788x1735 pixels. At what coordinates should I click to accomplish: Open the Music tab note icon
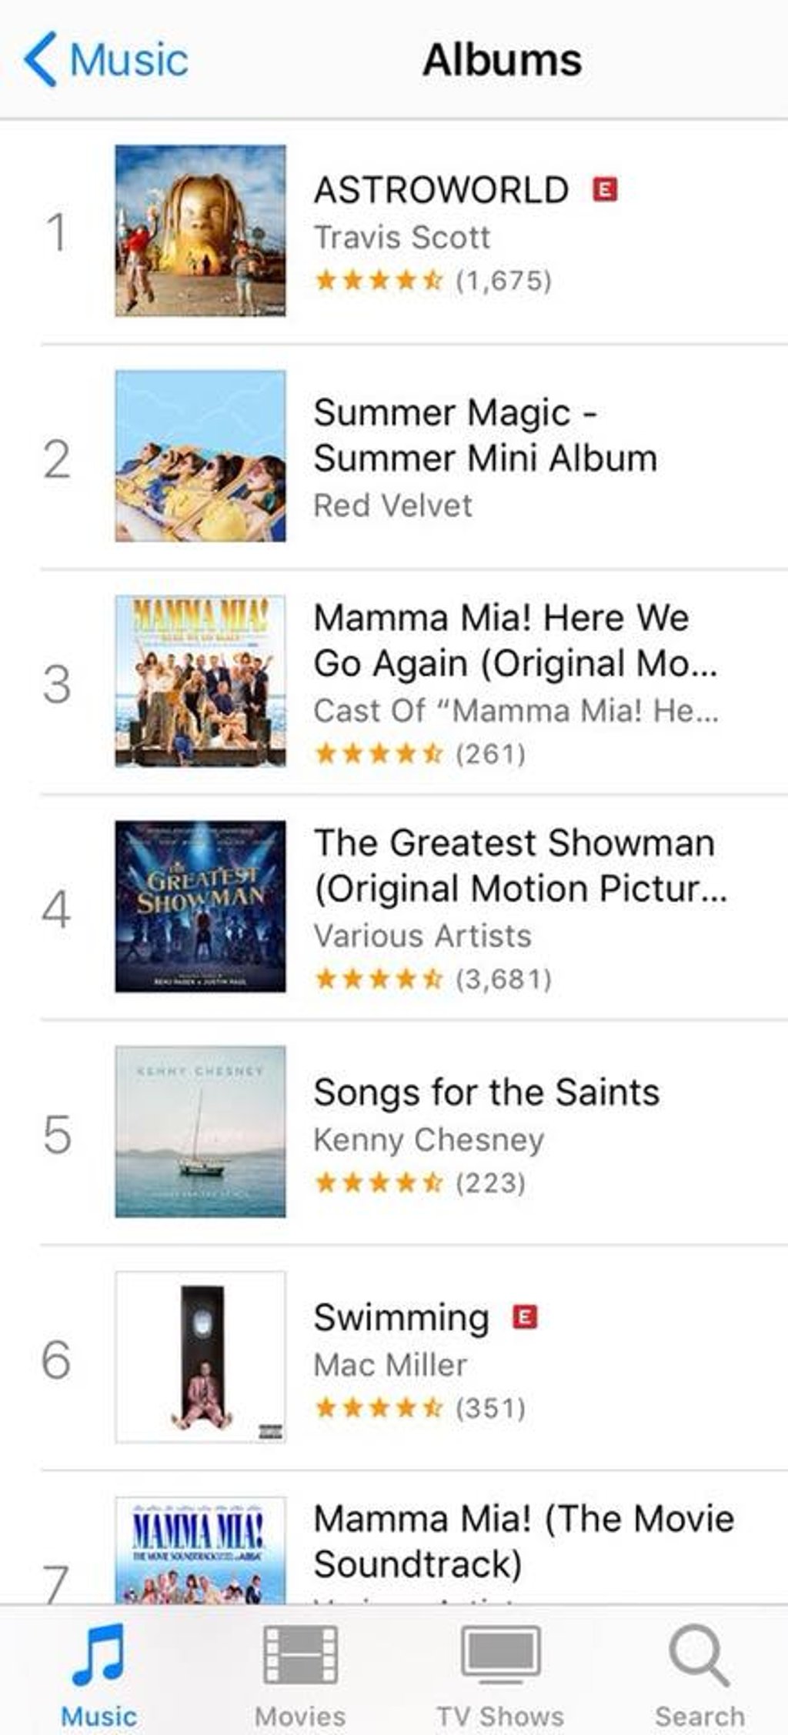pyautogui.click(x=98, y=1653)
